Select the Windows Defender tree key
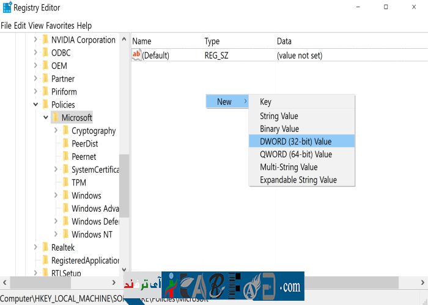Image resolution: width=428 pixels, height=305 pixels. [x=95, y=222]
